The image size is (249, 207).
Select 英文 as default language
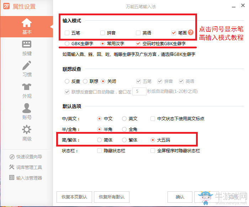[x=124, y=118]
